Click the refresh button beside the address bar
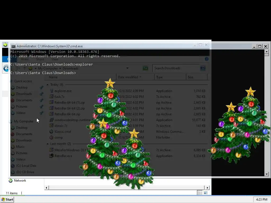This screenshot has height=203, width=271. point(145,68)
